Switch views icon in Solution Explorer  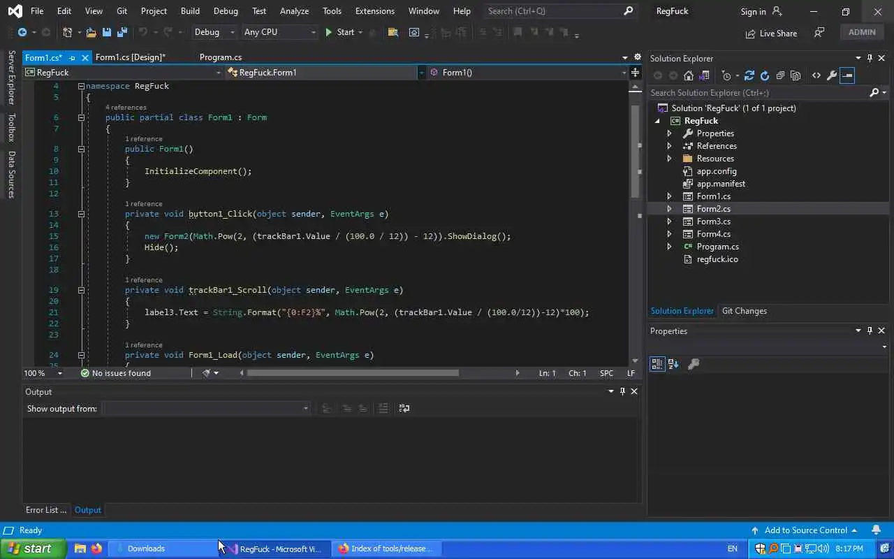[x=704, y=75]
